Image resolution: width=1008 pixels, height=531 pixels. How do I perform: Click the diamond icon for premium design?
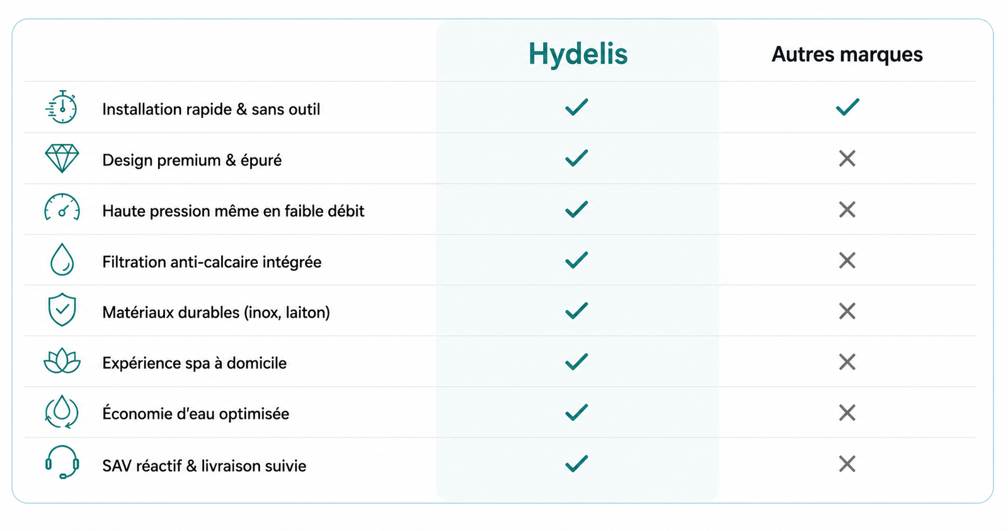click(x=62, y=159)
